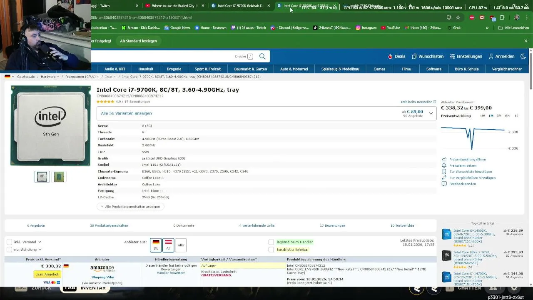Open the Google News bookmark

pos(177,28)
